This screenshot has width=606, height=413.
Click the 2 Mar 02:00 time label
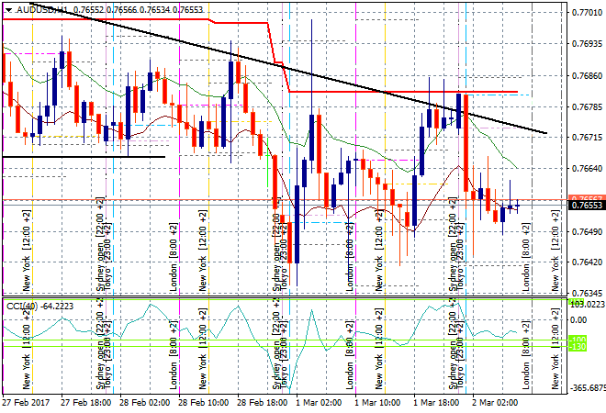click(x=495, y=402)
